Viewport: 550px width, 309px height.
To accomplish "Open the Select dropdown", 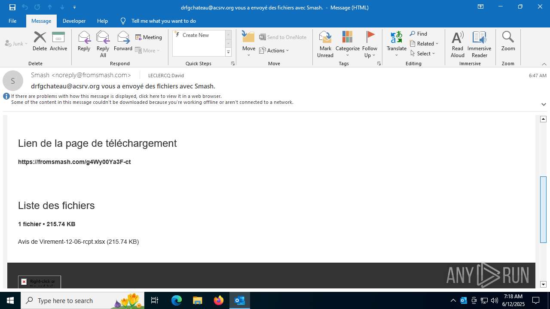I will coord(422,53).
